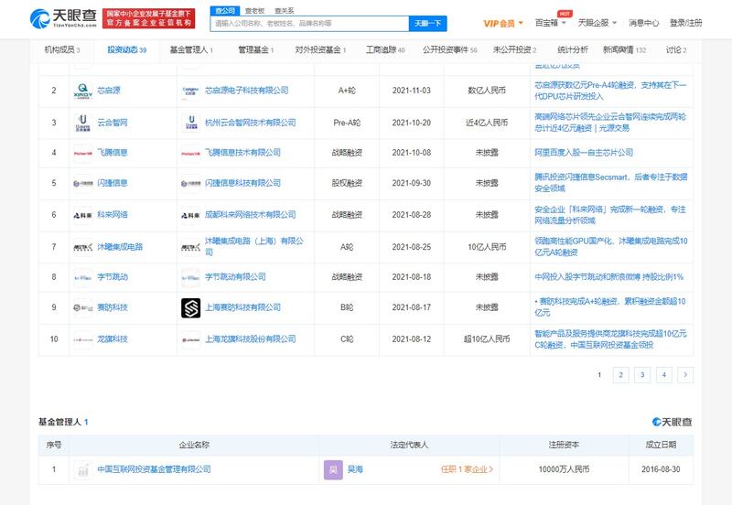Open 上海龙旗科技股份有限公司 company link
Screen dimensions: 732x505
[250, 339]
